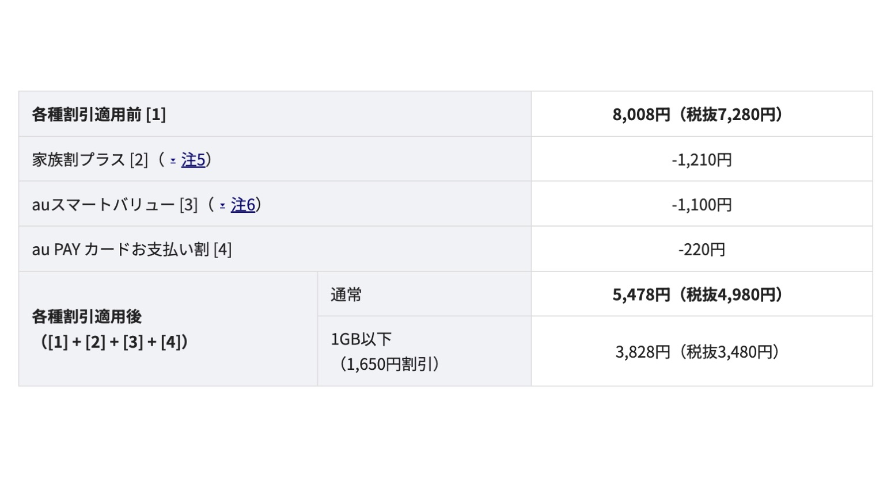The image size is (887, 498).
Task: Jump to the 注6 footnote link
Action: tap(242, 205)
